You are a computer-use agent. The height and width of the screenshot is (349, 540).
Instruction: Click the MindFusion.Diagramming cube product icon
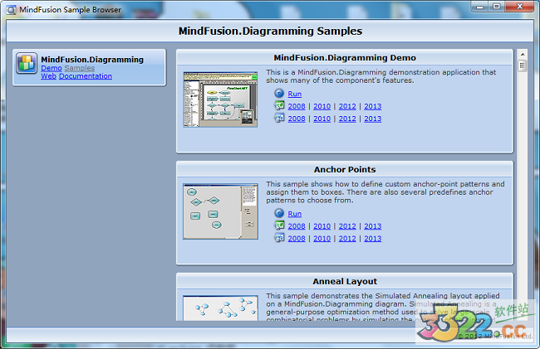(x=27, y=63)
